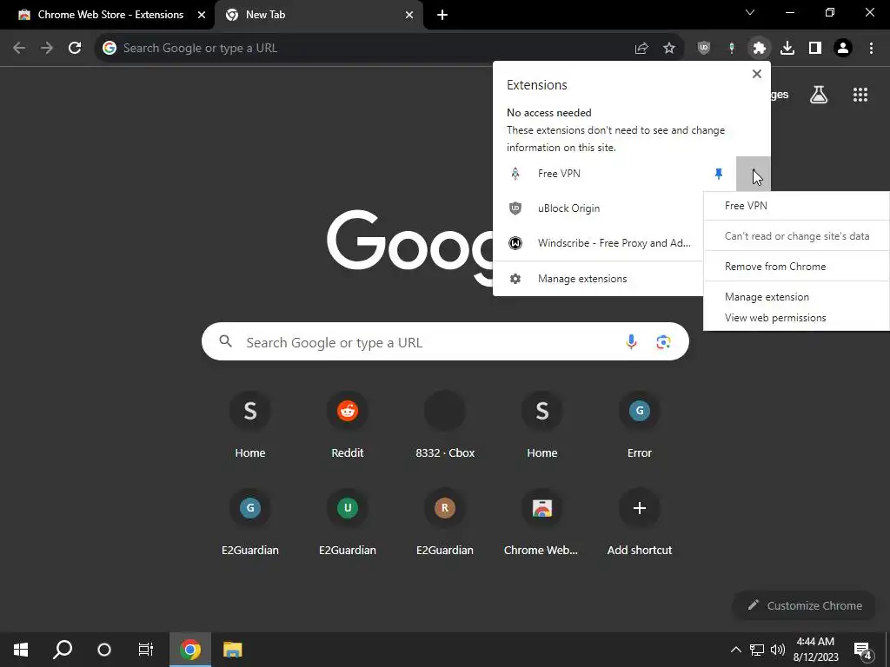890x667 pixels.
Task: Open the Chrome Web Store shortcut tile
Action: coord(542,522)
